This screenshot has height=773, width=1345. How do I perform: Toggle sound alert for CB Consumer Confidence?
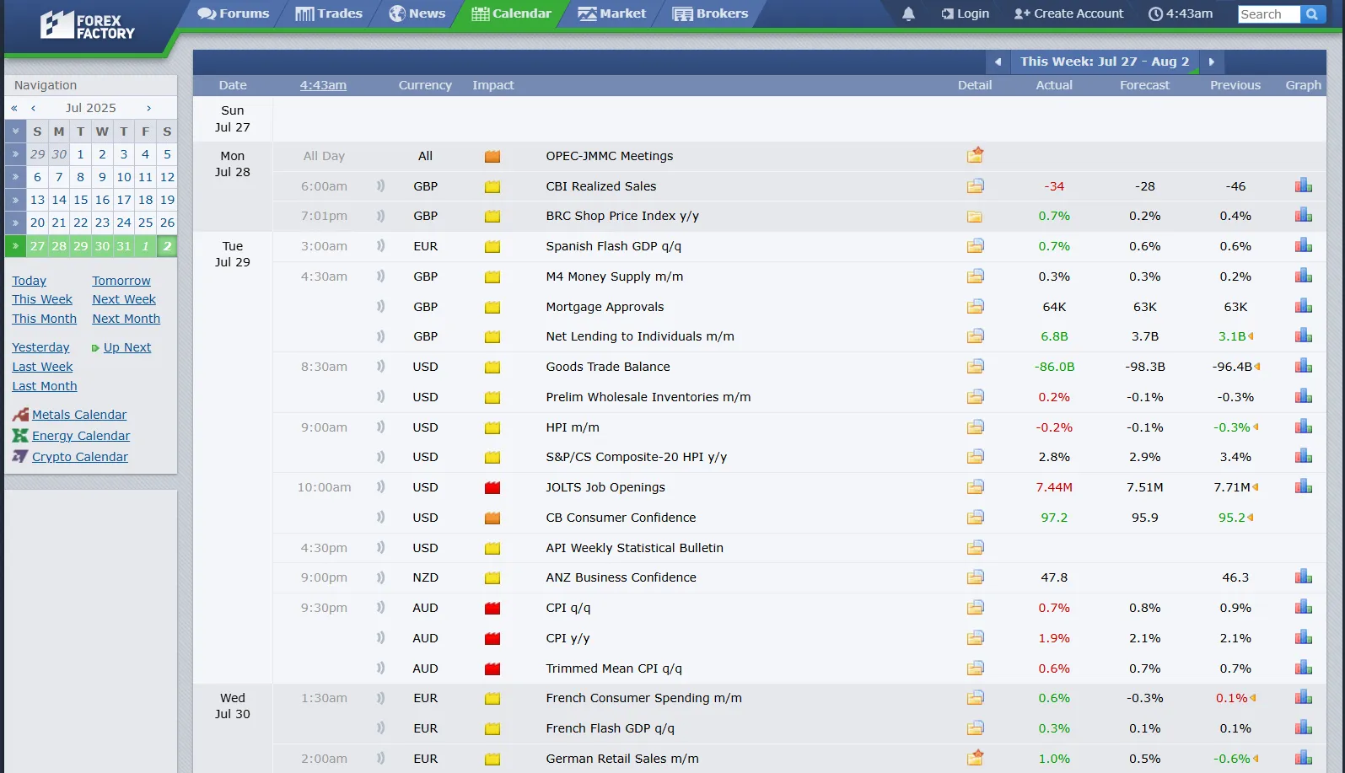[x=380, y=518]
